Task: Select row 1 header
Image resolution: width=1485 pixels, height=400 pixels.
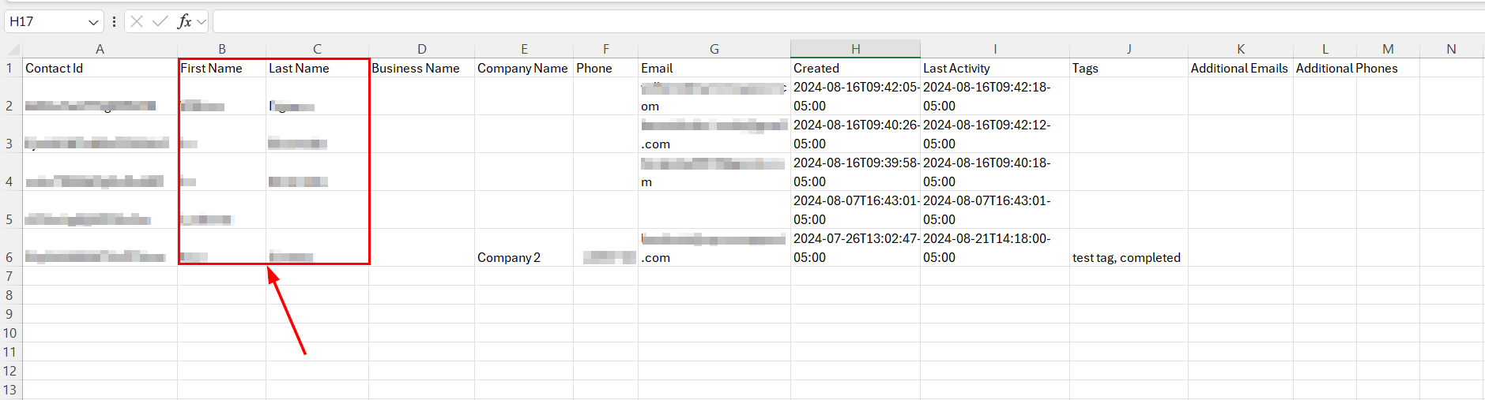Action: (9, 68)
